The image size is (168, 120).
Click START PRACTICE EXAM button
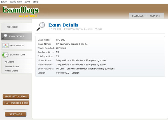(16, 103)
